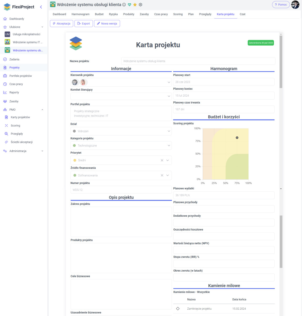The width and height of the screenshot is (302, 316).
Task: Click the project info icon beside title
Action: click(x=124, y=5)
